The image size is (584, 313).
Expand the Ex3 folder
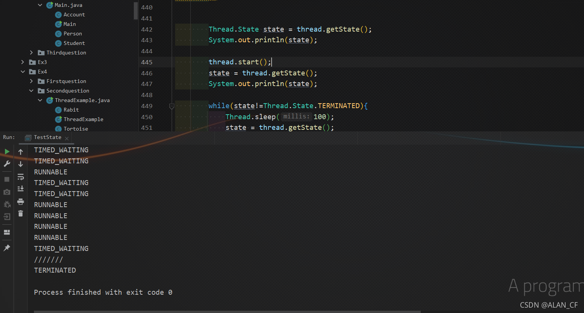pyautogui.click(x=23, y=62)
